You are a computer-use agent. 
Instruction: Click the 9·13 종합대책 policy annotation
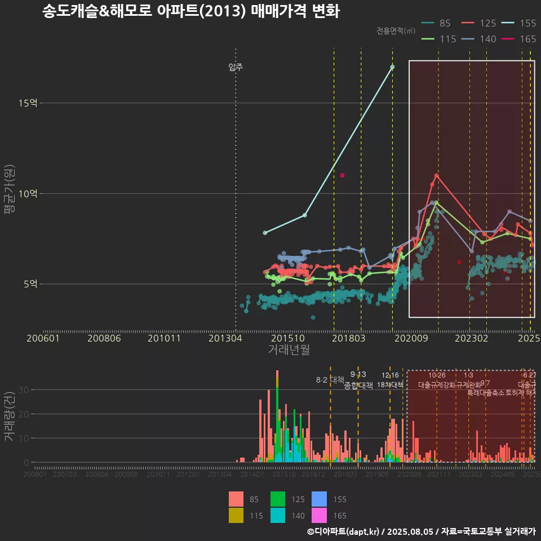[x=358, y=380]
